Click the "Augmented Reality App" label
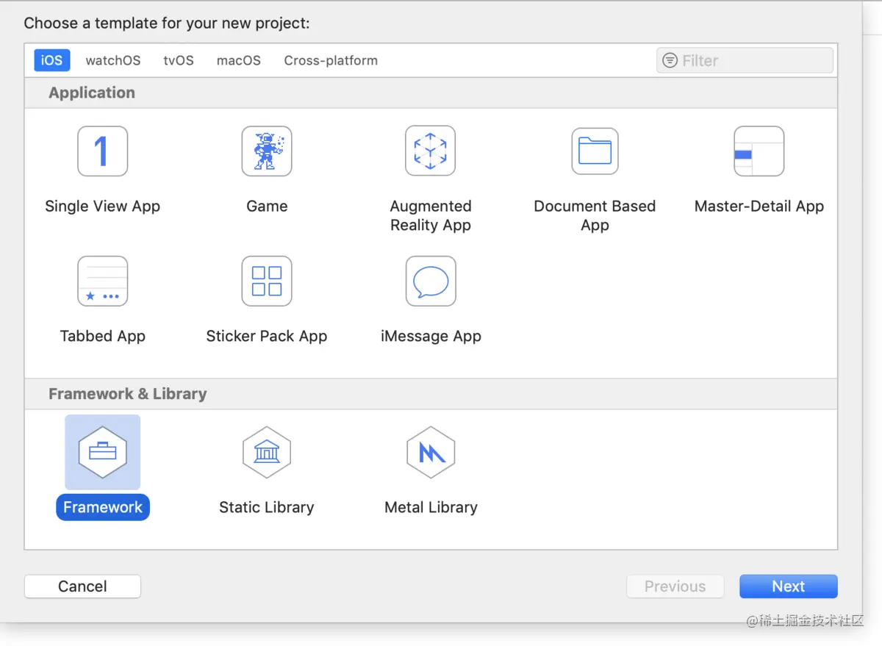The height and width of the screenshot is (646, 882). coord(431,216)
